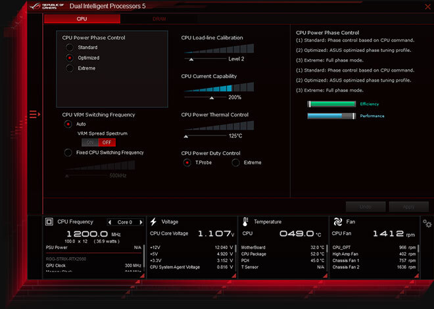Click the Chassis Fan 1 row
Screen dimensions: 434x309
374,260
